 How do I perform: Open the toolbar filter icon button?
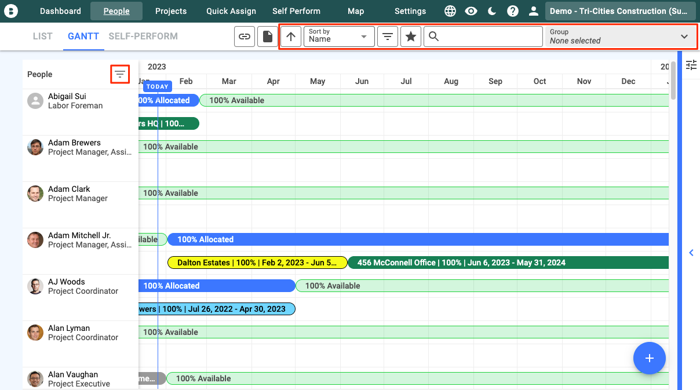coord(388,37)
